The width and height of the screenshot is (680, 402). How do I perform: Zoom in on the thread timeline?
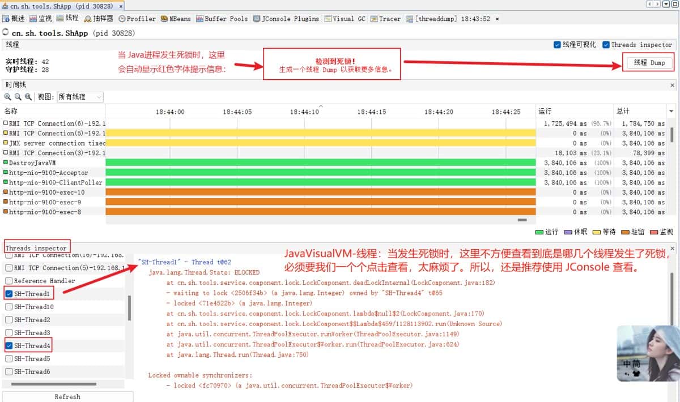(x=8, y=97)
